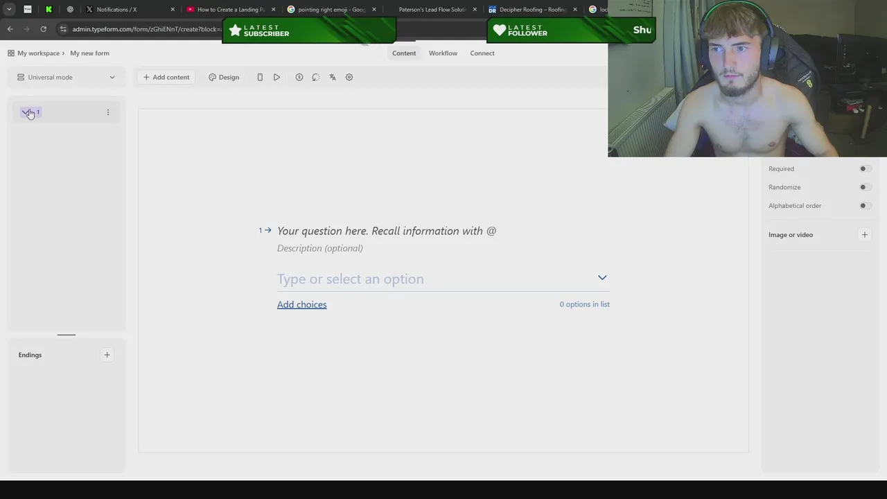This screenshot has width=887, height=499.
Task: Open the Decipher Roofing browser tab
Action: (x=532, y=10)
